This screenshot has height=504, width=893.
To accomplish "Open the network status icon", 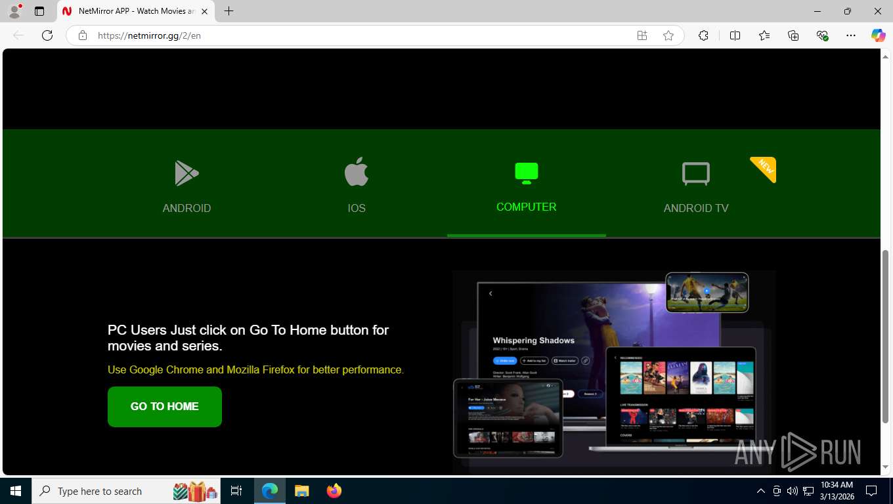I will pyautogui.click(x=808, y=491).
